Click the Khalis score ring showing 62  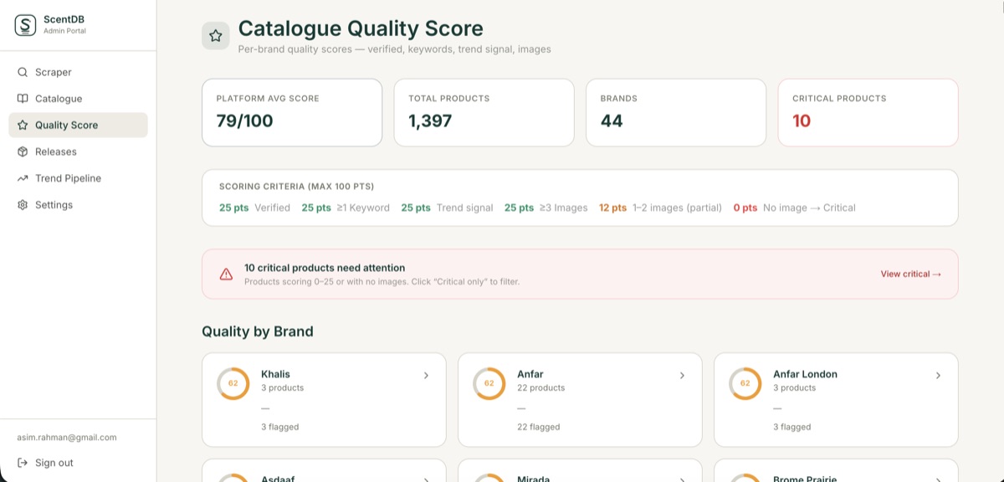[233, 383]
